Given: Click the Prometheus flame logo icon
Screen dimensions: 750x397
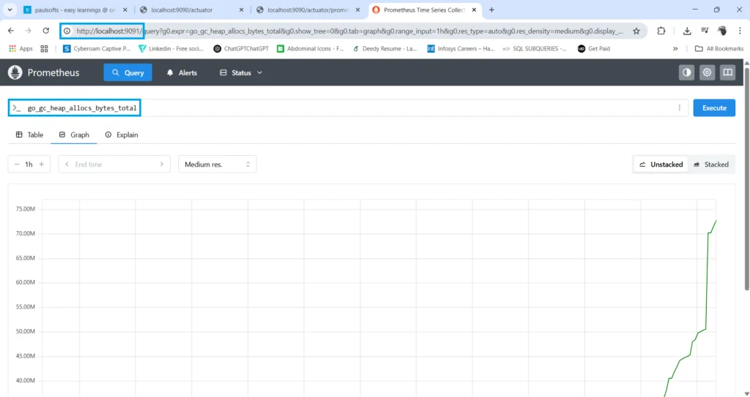Looking at the screenshot, I should pyautogui.click(x=15, y=72).
